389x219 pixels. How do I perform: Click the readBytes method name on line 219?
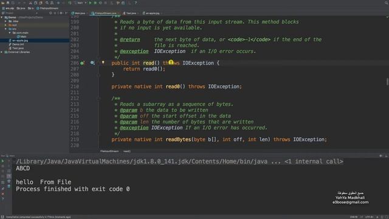click(179, 139)
